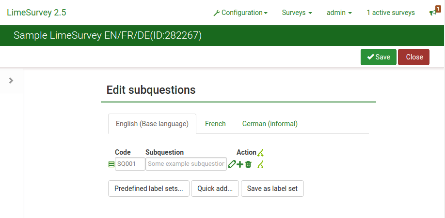
Task: Select the English (Base language) tab
Action: coord(152,124)
